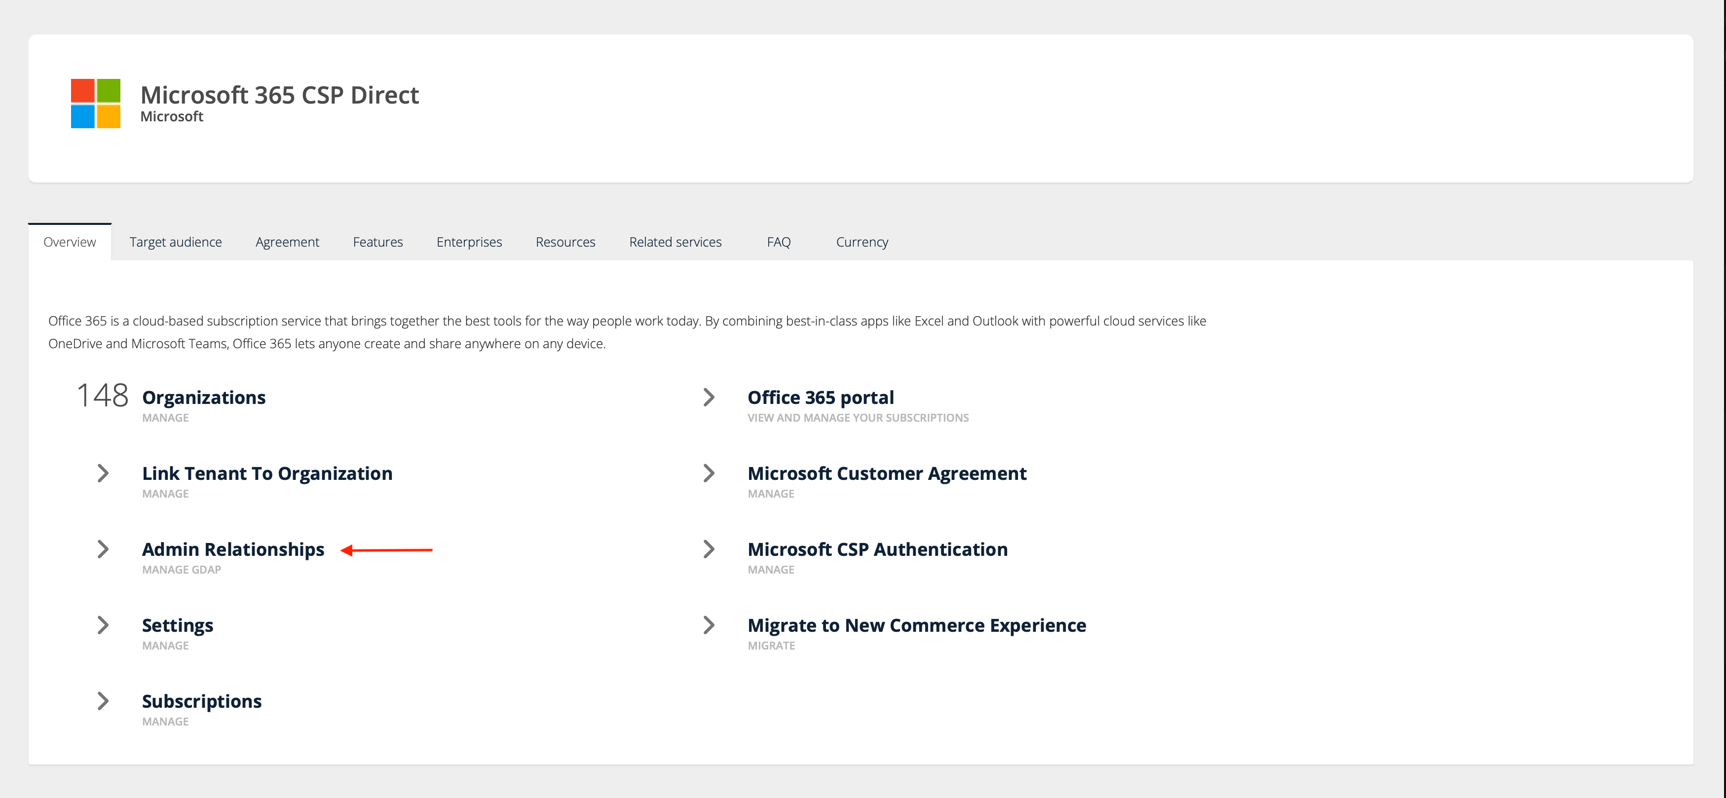Click chevron by Migrate to New Commerce Experience
The width and height of the screenshot is (1726, 798).
coord(708,625)
